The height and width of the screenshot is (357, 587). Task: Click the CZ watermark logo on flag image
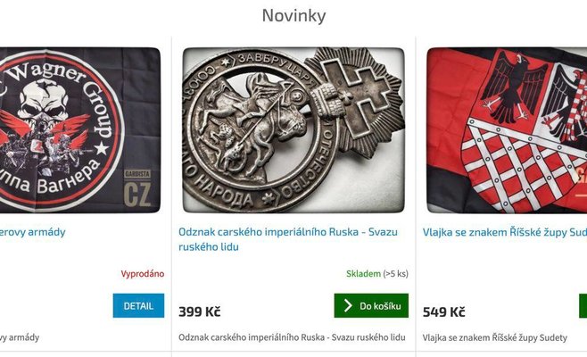tap(137, 189)
